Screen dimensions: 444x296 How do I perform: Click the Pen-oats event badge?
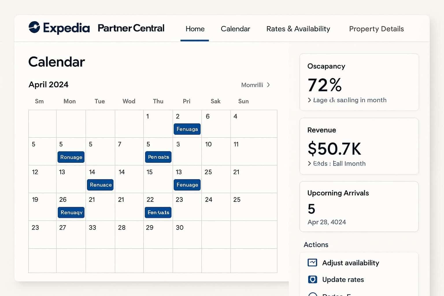click(158, 157)
